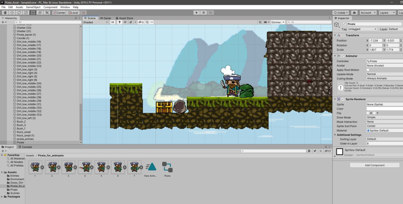Screen dimensions: 403x204
Task: Enable Flip X checkbox
Action: 368,113
